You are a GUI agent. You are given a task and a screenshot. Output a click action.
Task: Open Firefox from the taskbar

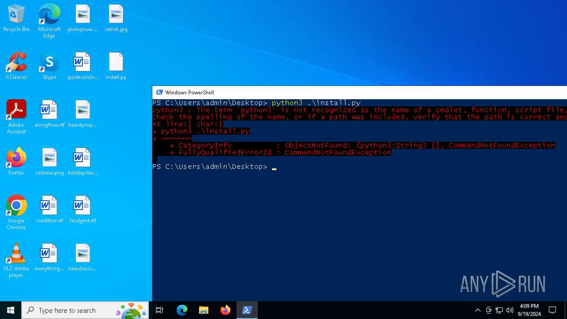coord(225,310)
